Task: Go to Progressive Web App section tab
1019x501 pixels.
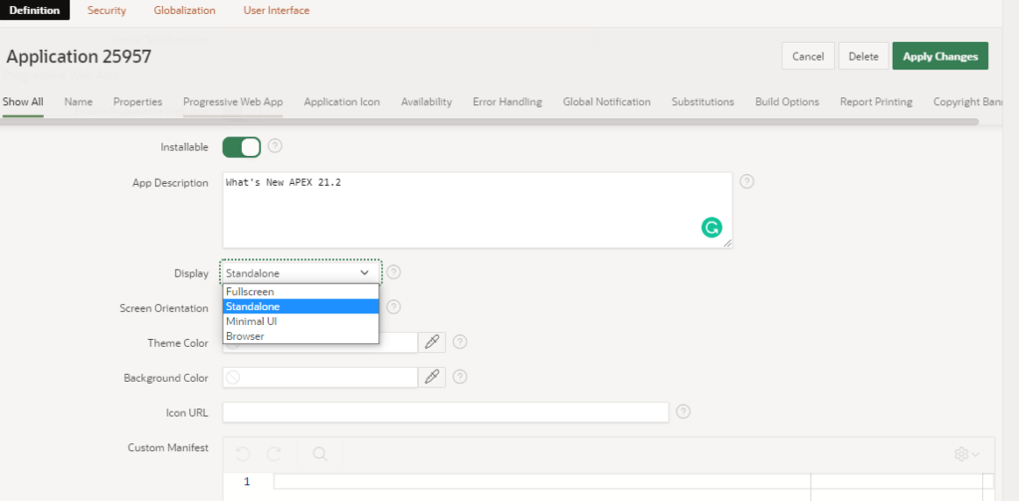Action: pos(233,101)
